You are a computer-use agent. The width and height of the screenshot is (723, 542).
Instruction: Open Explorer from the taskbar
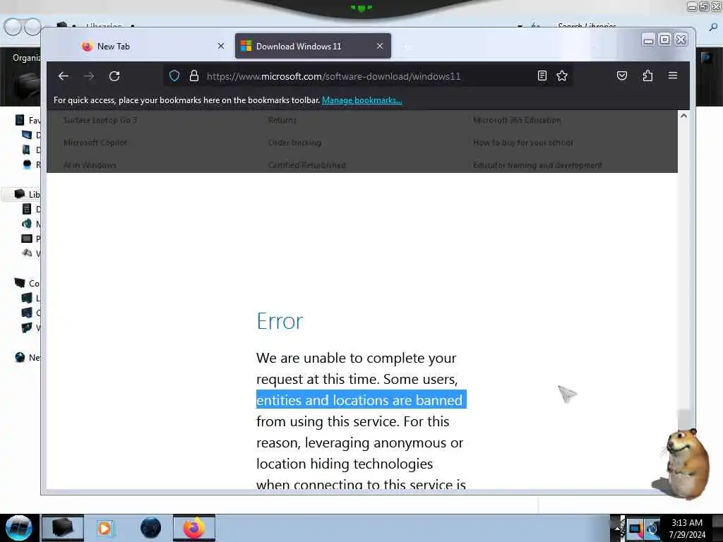coord(63,528)
